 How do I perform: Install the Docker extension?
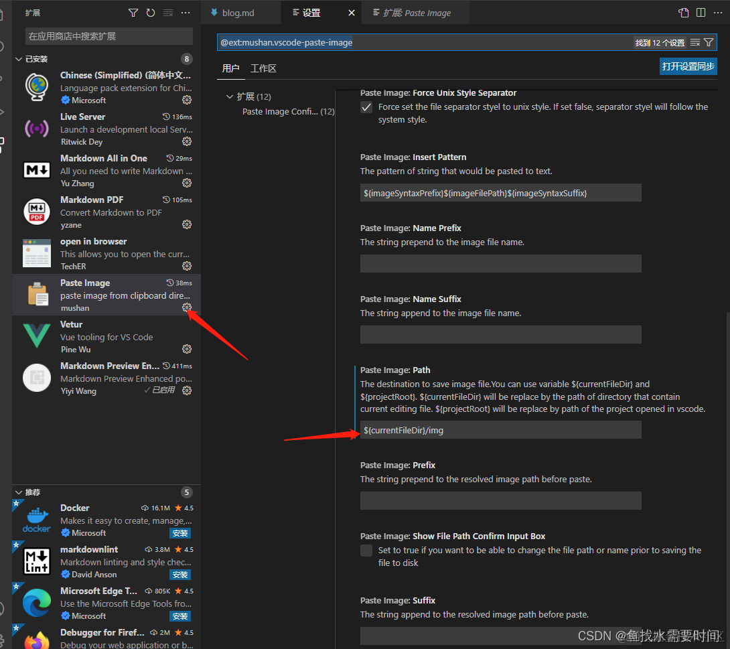pyautogui.click(x=179, y=534)
